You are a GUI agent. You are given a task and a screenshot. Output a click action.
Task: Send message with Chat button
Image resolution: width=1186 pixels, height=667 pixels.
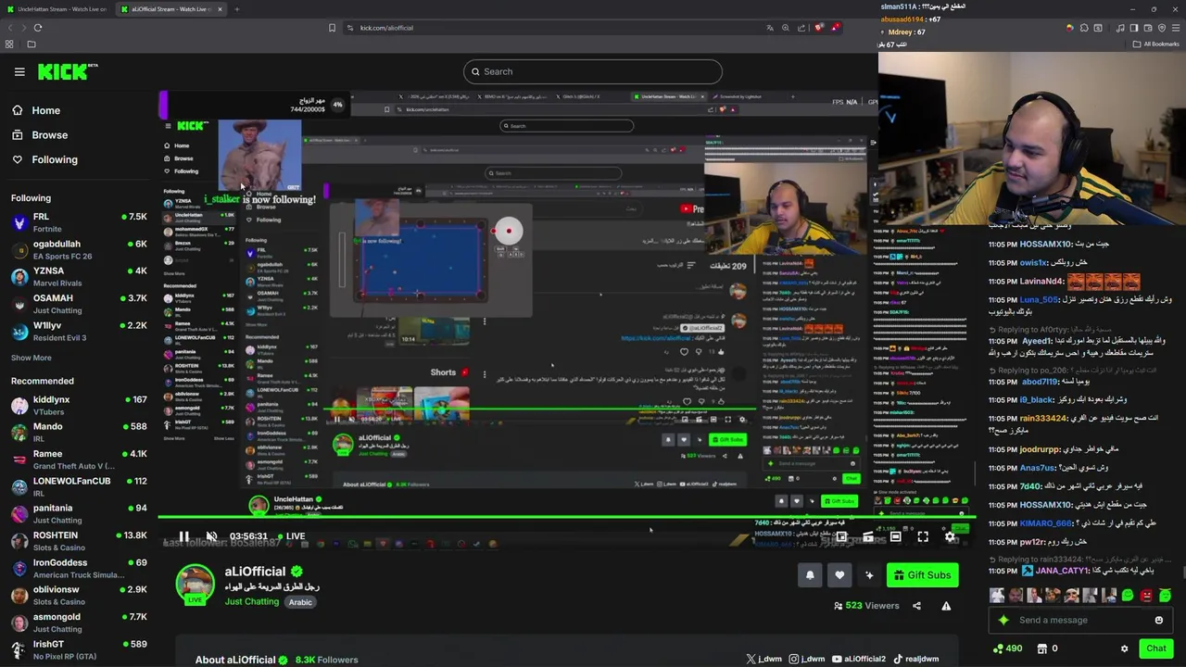[1156, 648]
